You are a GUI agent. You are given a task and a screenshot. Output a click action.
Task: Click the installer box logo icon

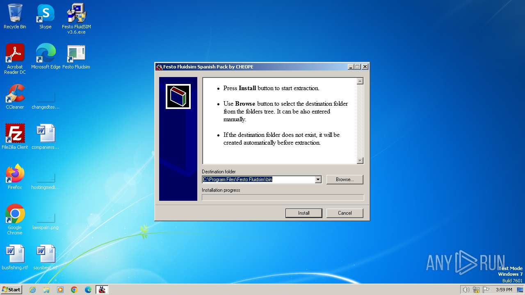[x=178, y=97]
